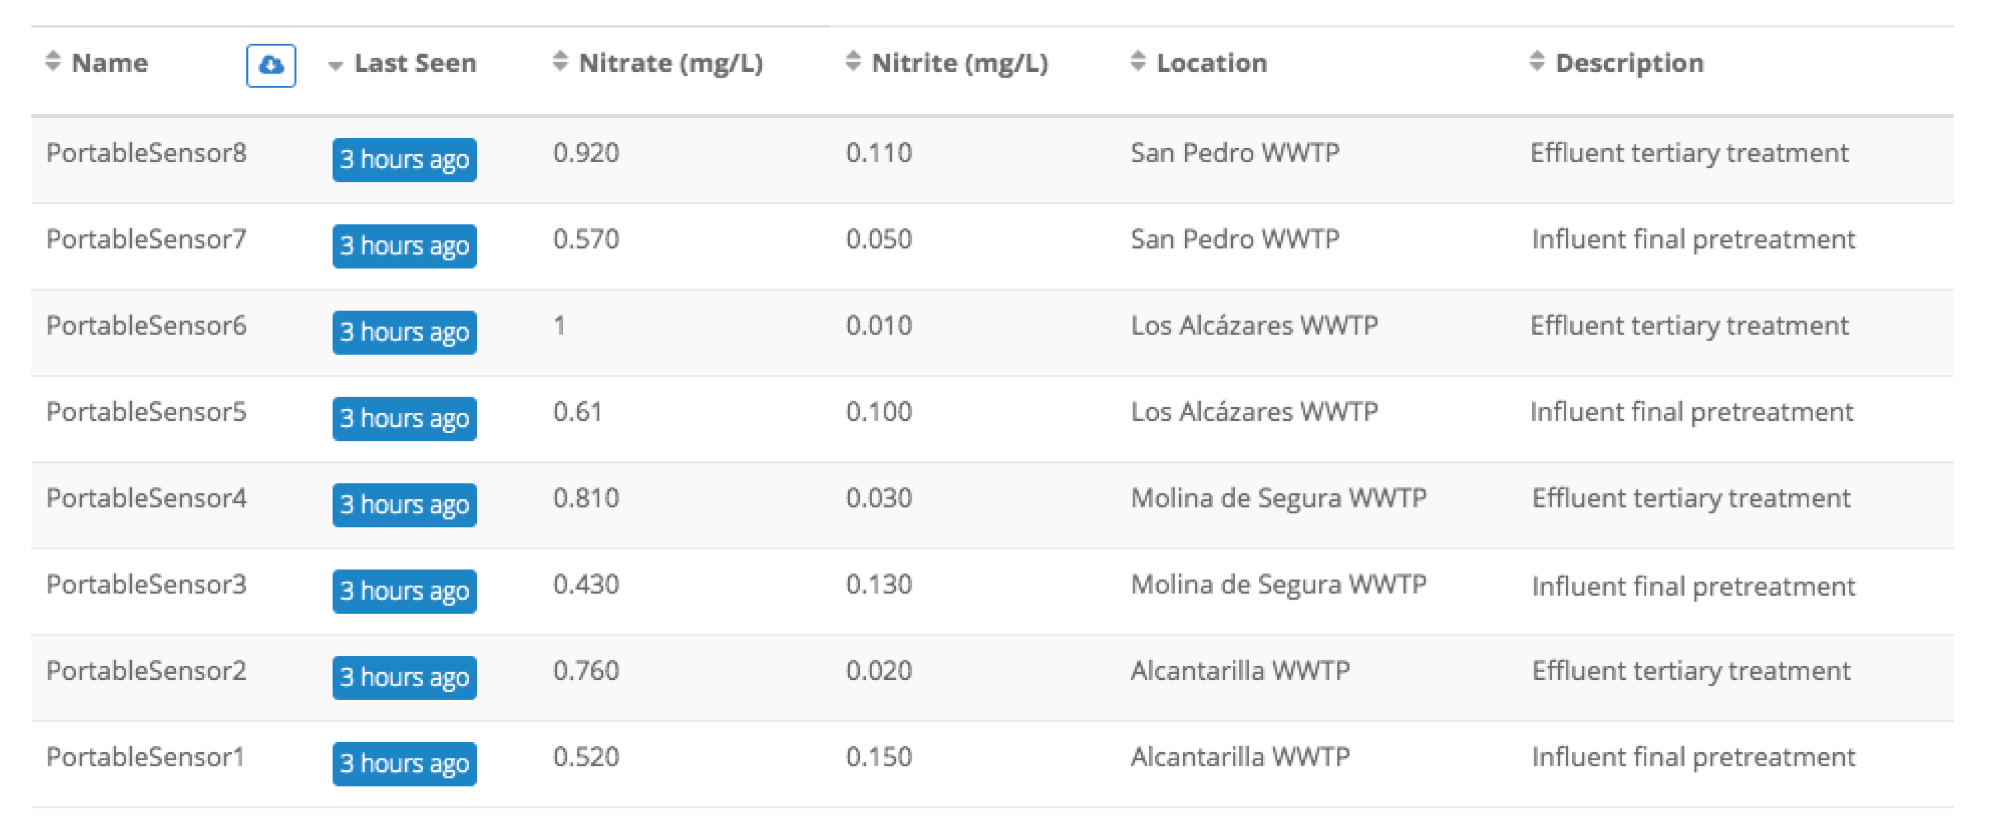Image resolution: width=1989 pixels, height=828 pixels.
Task: Click the Nitrite column sort arrows
Action: coord(853,61)
